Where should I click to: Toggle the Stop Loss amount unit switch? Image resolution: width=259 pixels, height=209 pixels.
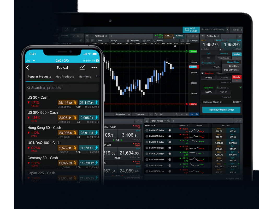218,73
